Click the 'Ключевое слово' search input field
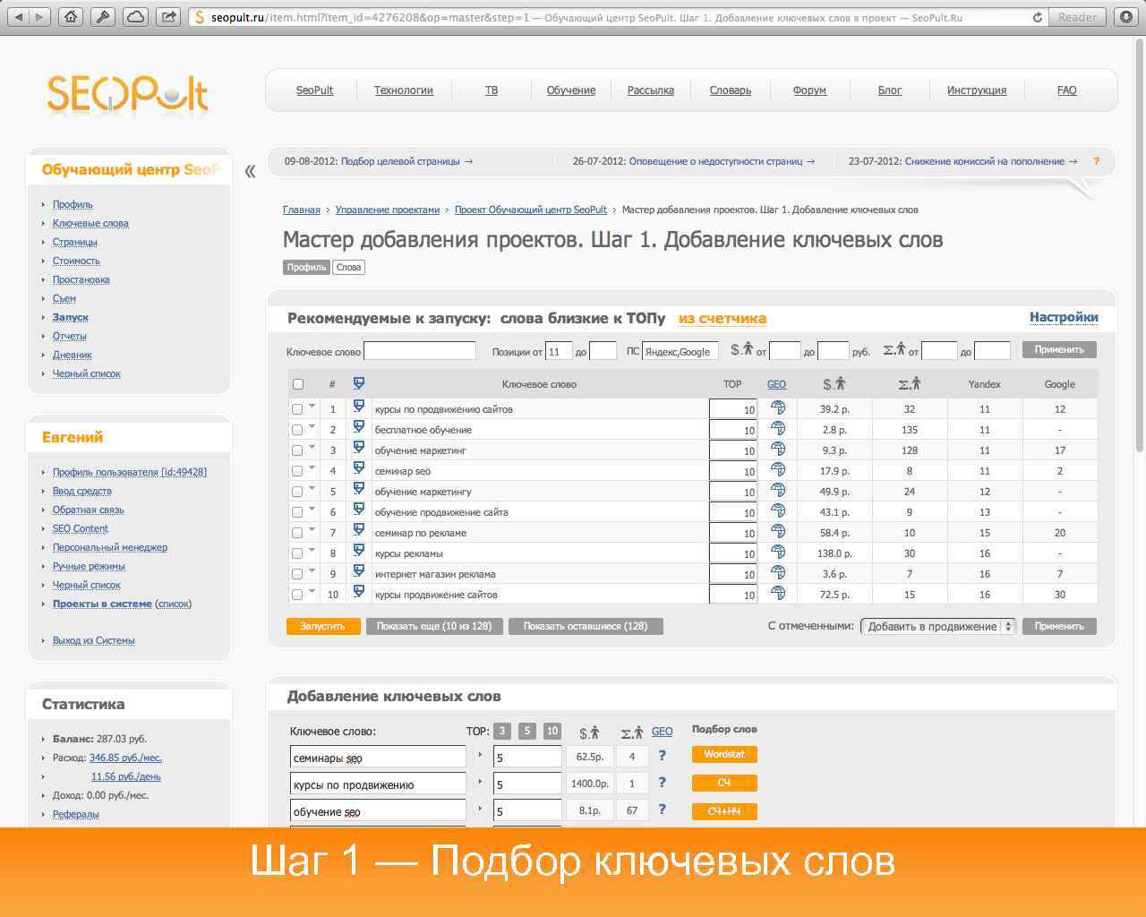 (418, 350)
